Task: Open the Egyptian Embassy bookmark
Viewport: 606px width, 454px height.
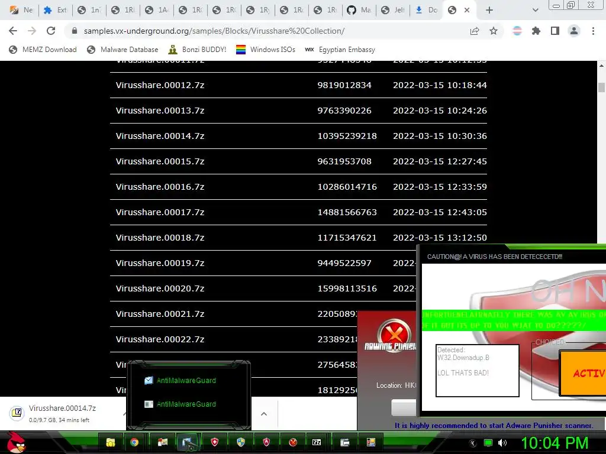Action: 340,50
